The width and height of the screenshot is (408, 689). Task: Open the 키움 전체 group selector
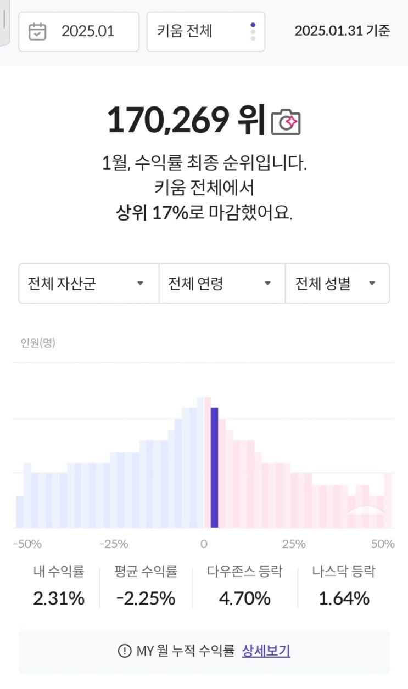[x=206, y=32]
